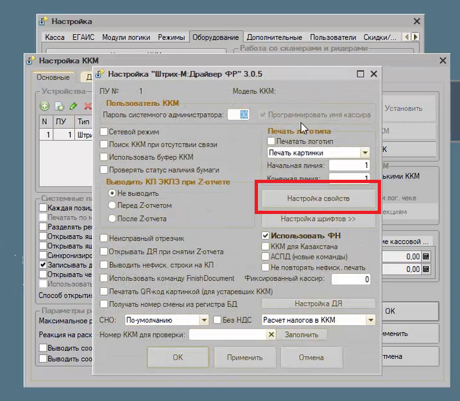This screenshot has height=401, width=460.
Task: Clear the KKM number field with X icon
Action: 271,334
